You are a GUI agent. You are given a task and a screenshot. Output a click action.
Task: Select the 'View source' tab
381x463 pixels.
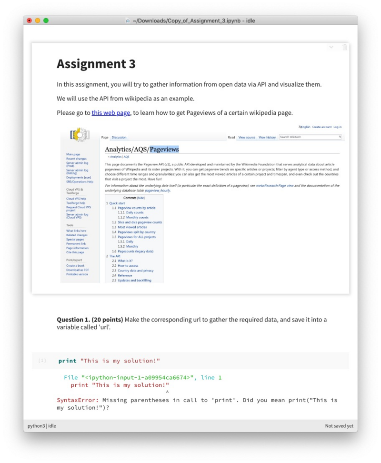click(247, 138)
